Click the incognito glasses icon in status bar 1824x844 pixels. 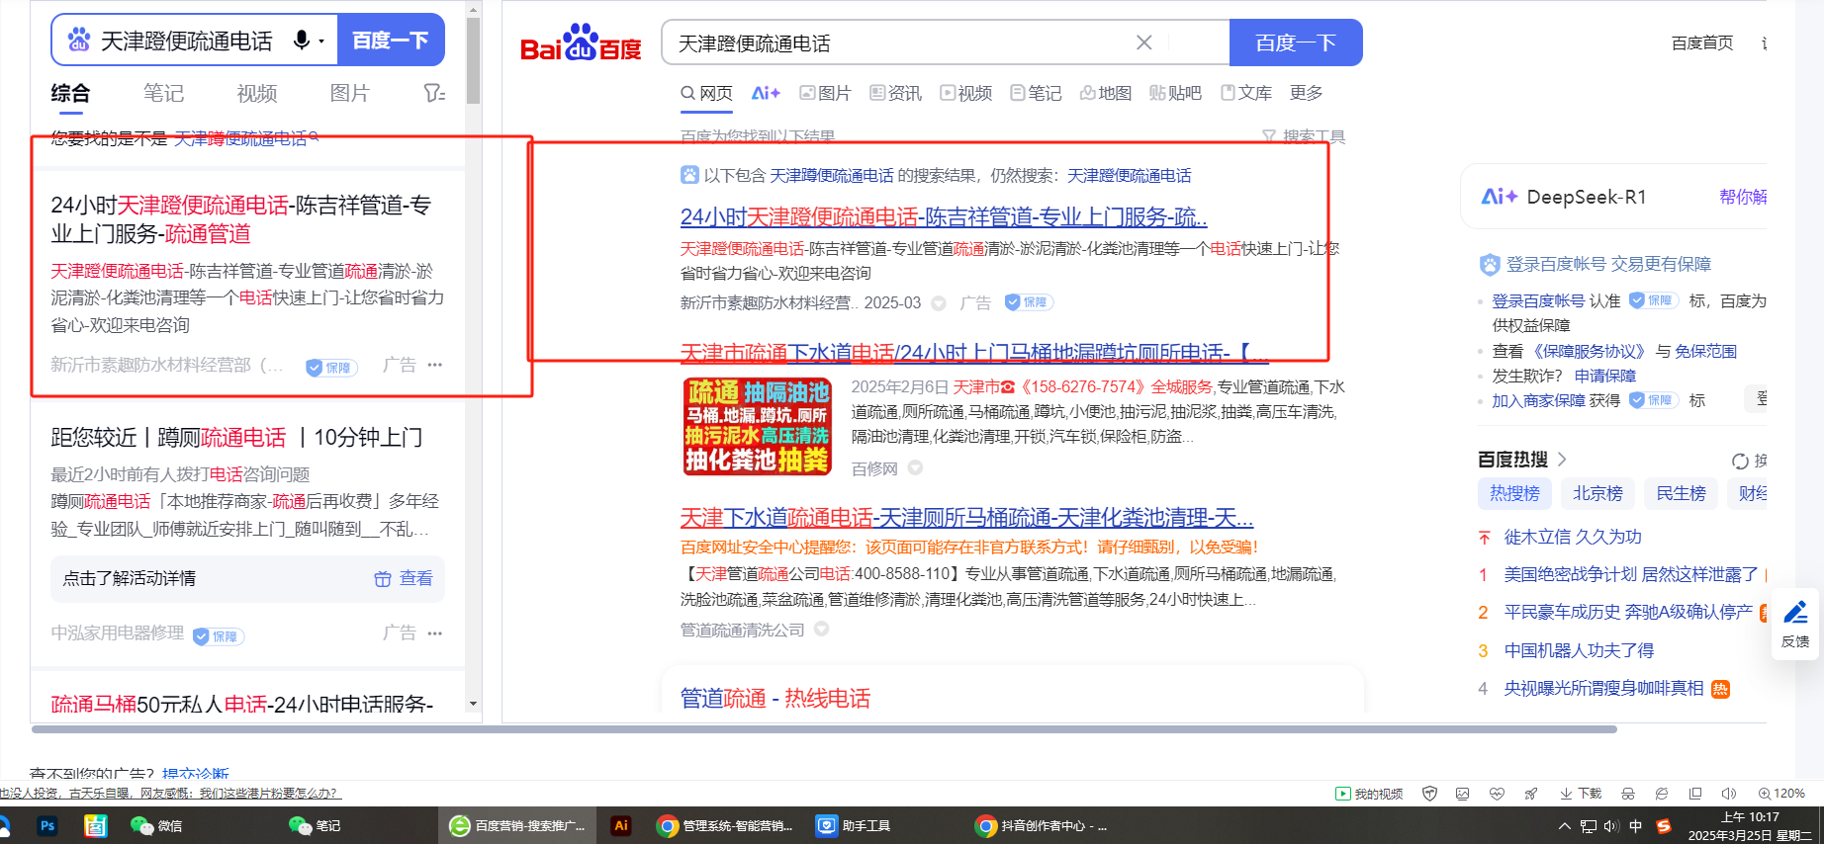(x=1628, y=794)
